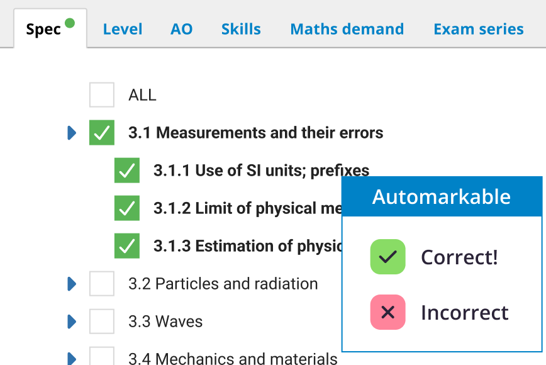Deselect 3.1.1 Use of SI units; prefixes
Viewport: 546px width, 365px height.
(x=126, y=171)
